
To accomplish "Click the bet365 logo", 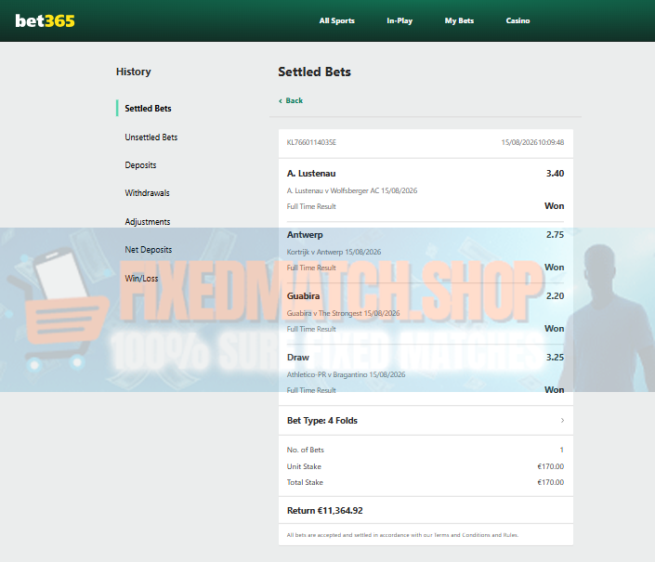I will pyautogui.click(x=46, y=20).
